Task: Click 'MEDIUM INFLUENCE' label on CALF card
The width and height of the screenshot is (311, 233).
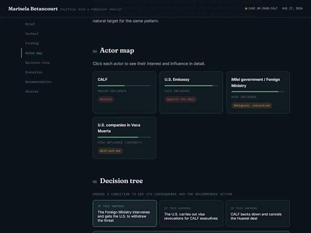Action: pyautogui.click(x=112, y=91)
